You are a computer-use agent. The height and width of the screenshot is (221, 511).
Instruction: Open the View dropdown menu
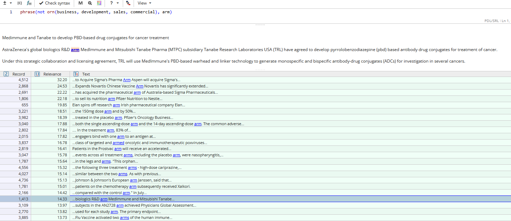(x=144, y=3)
